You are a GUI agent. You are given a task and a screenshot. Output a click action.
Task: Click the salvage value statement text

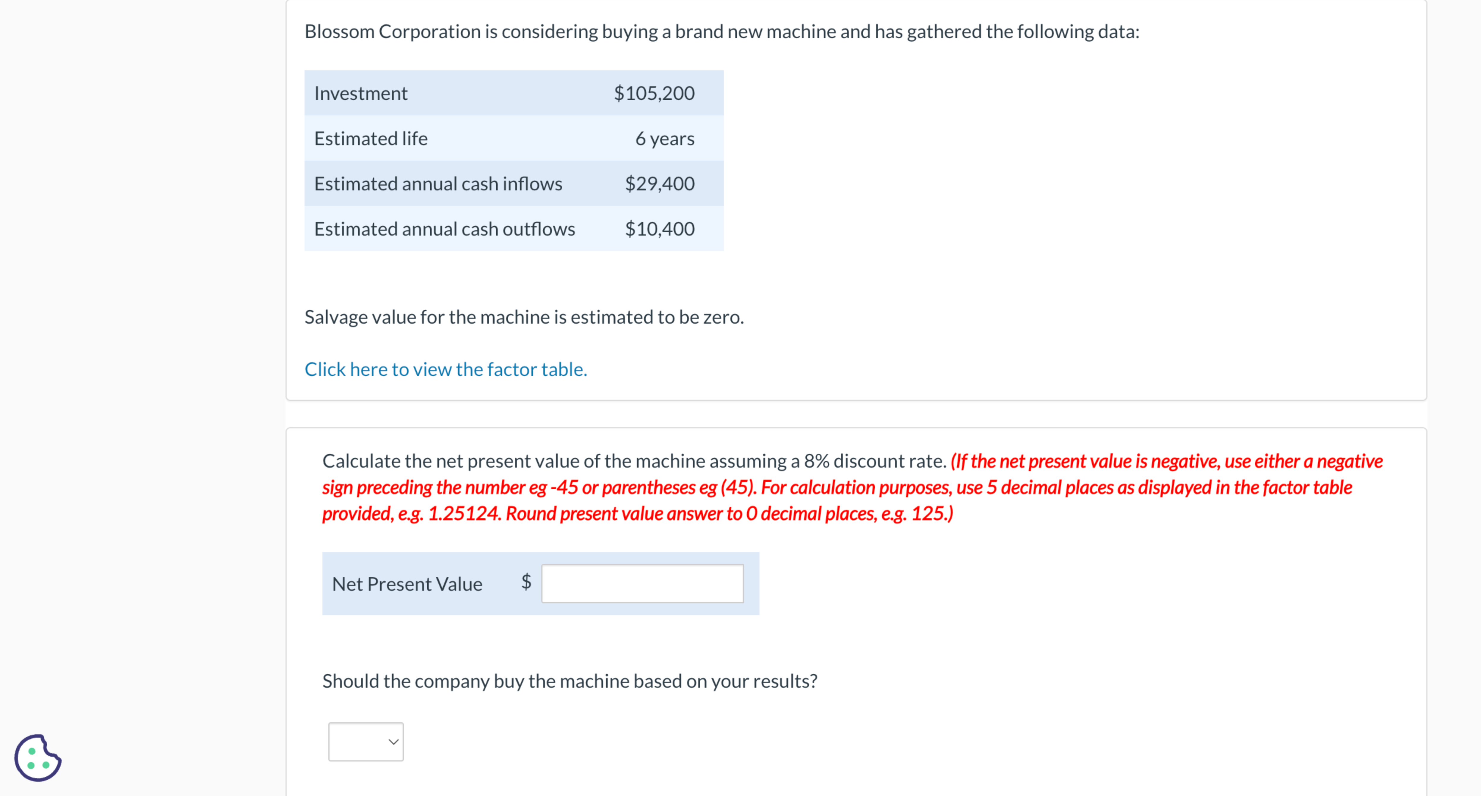(524, 317)
